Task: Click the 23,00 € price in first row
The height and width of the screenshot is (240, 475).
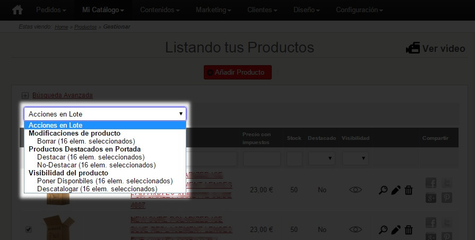Action: tap(262, 190)
